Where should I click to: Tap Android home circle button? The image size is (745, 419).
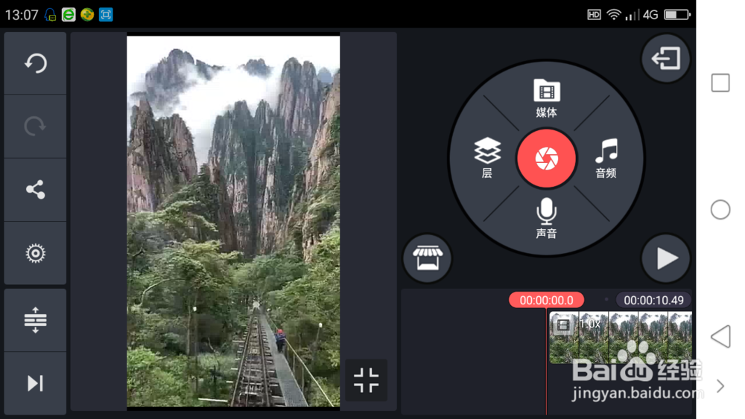pyautogui.click(x=720, y=209)
